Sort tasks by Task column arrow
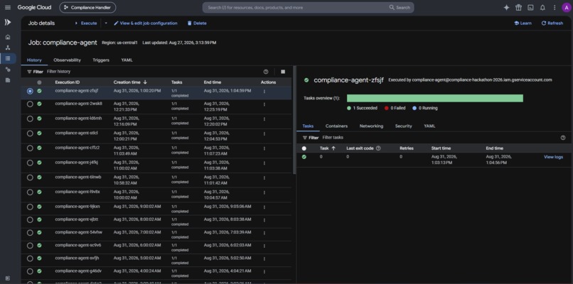573x284 pixels. tap(333, 148)
